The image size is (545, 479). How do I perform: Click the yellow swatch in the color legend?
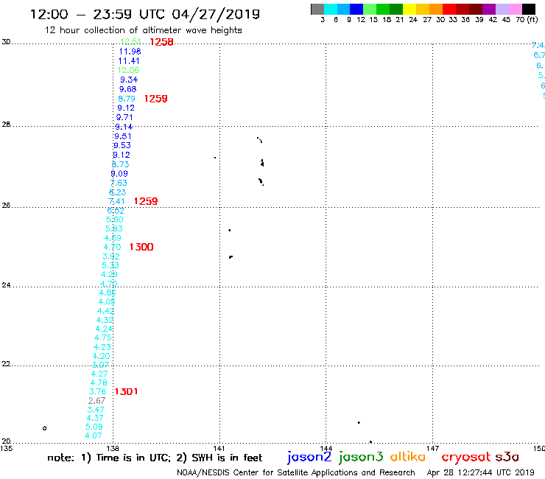click(x=409, y=9)
